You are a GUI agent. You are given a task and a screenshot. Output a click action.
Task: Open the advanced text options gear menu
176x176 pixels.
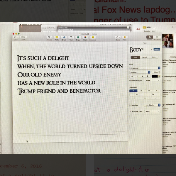[x=148, y=76]
